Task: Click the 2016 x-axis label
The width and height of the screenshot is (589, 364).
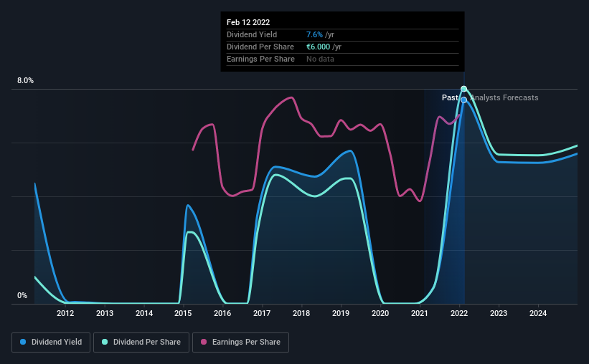Action: tap(222, 313)
